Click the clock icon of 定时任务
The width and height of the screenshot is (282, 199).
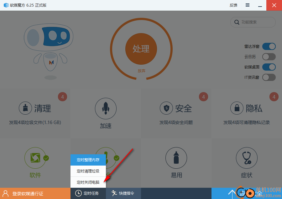click(x=78, y=193)
